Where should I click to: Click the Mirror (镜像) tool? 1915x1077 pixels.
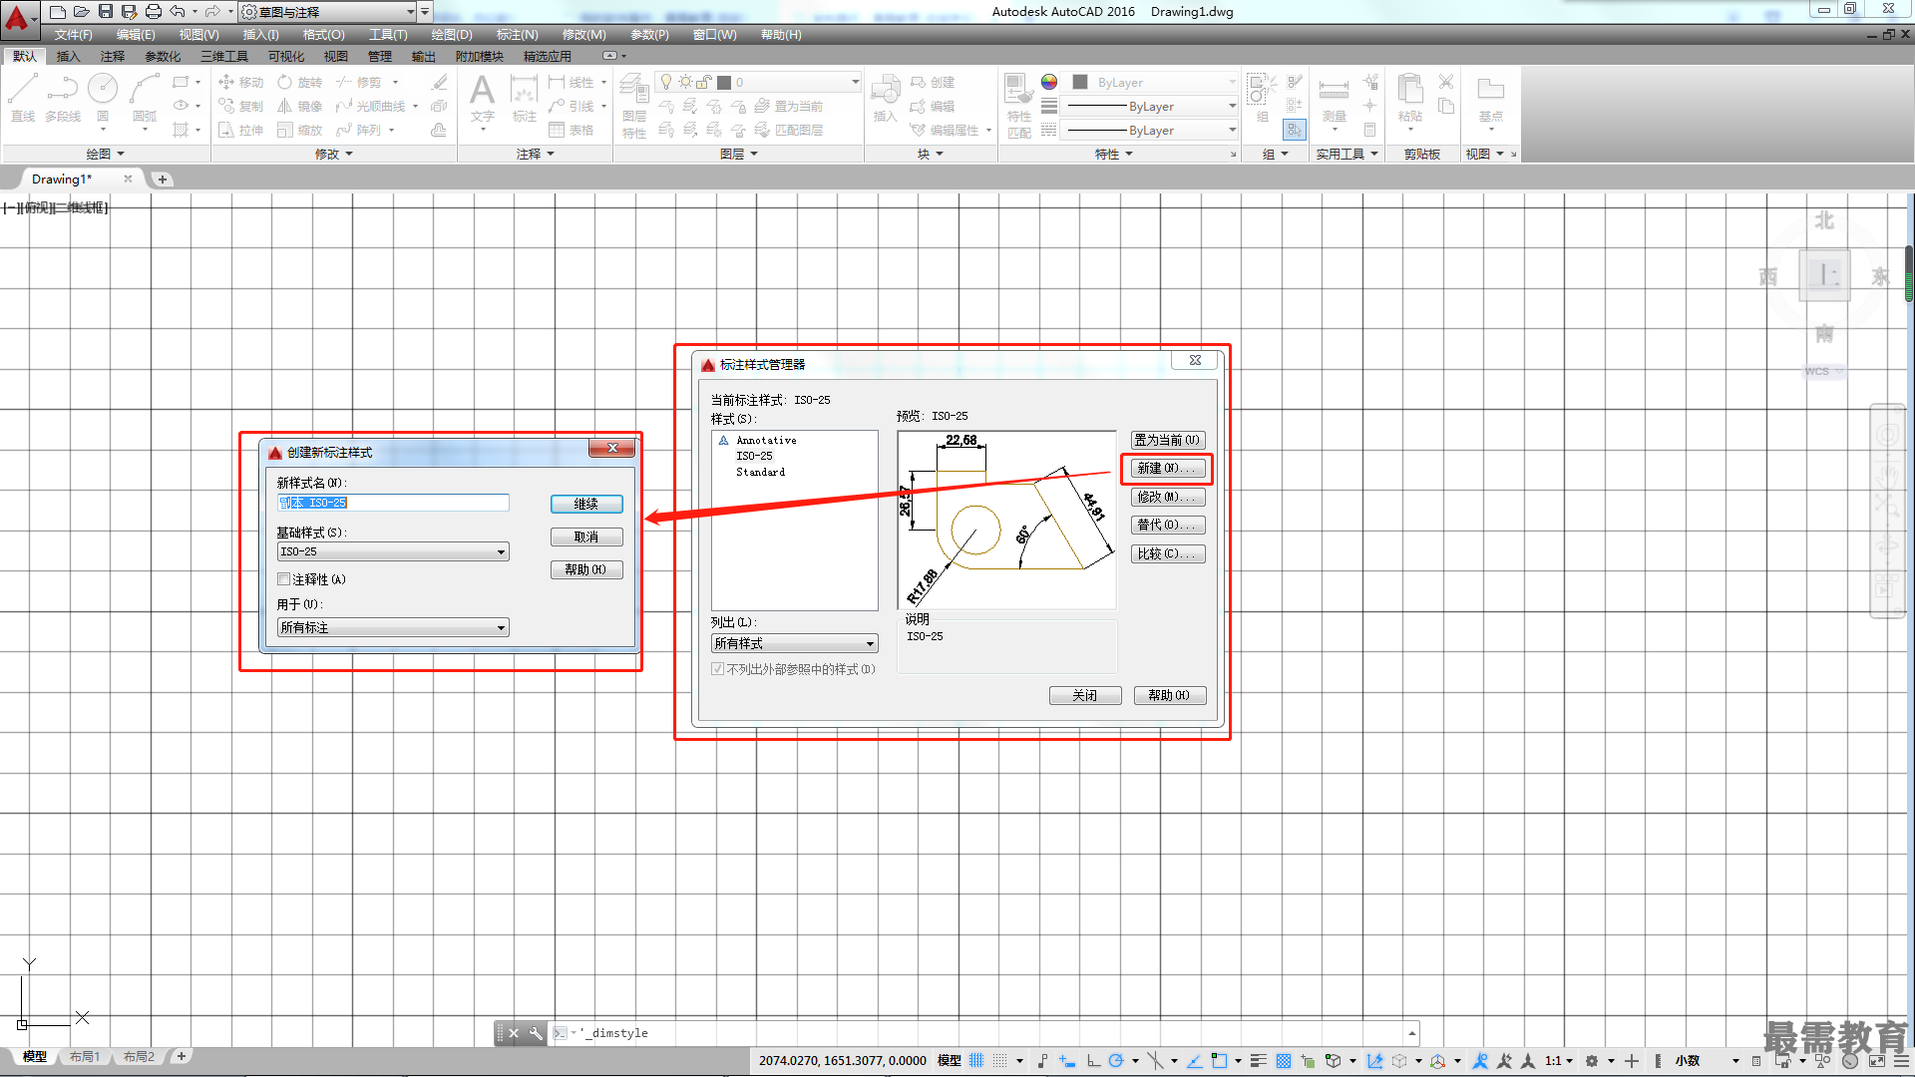300,106
